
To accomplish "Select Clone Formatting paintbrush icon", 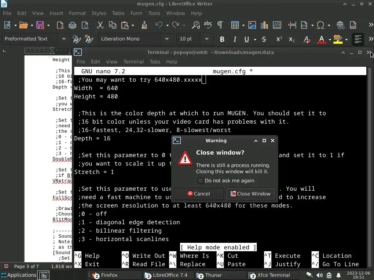I will pos(144,25).
